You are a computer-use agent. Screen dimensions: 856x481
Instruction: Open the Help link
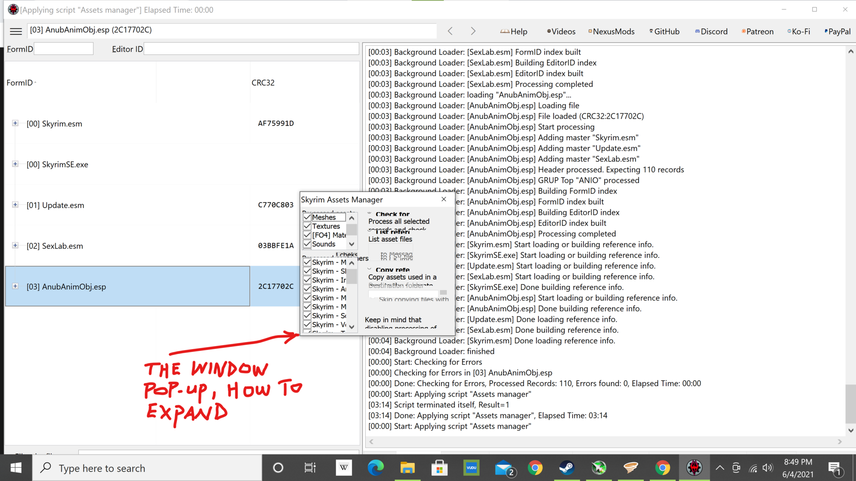coord(514,31)
